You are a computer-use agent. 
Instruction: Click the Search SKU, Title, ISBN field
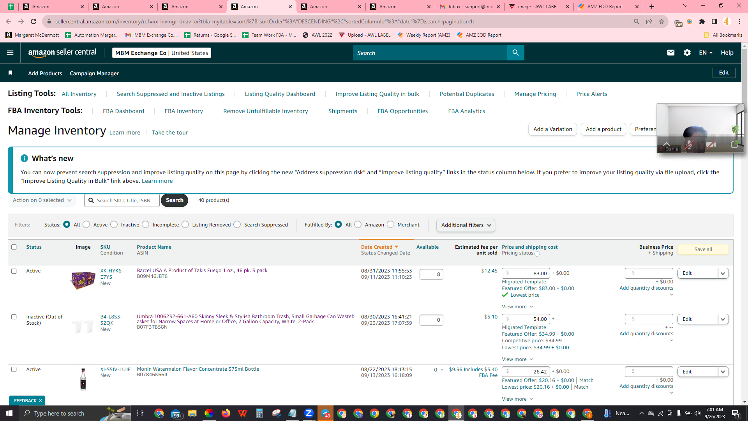pyautogui.click(x=122, y=200)
